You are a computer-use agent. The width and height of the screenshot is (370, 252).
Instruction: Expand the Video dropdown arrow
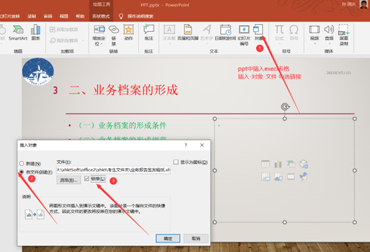[x=314, y=44]
